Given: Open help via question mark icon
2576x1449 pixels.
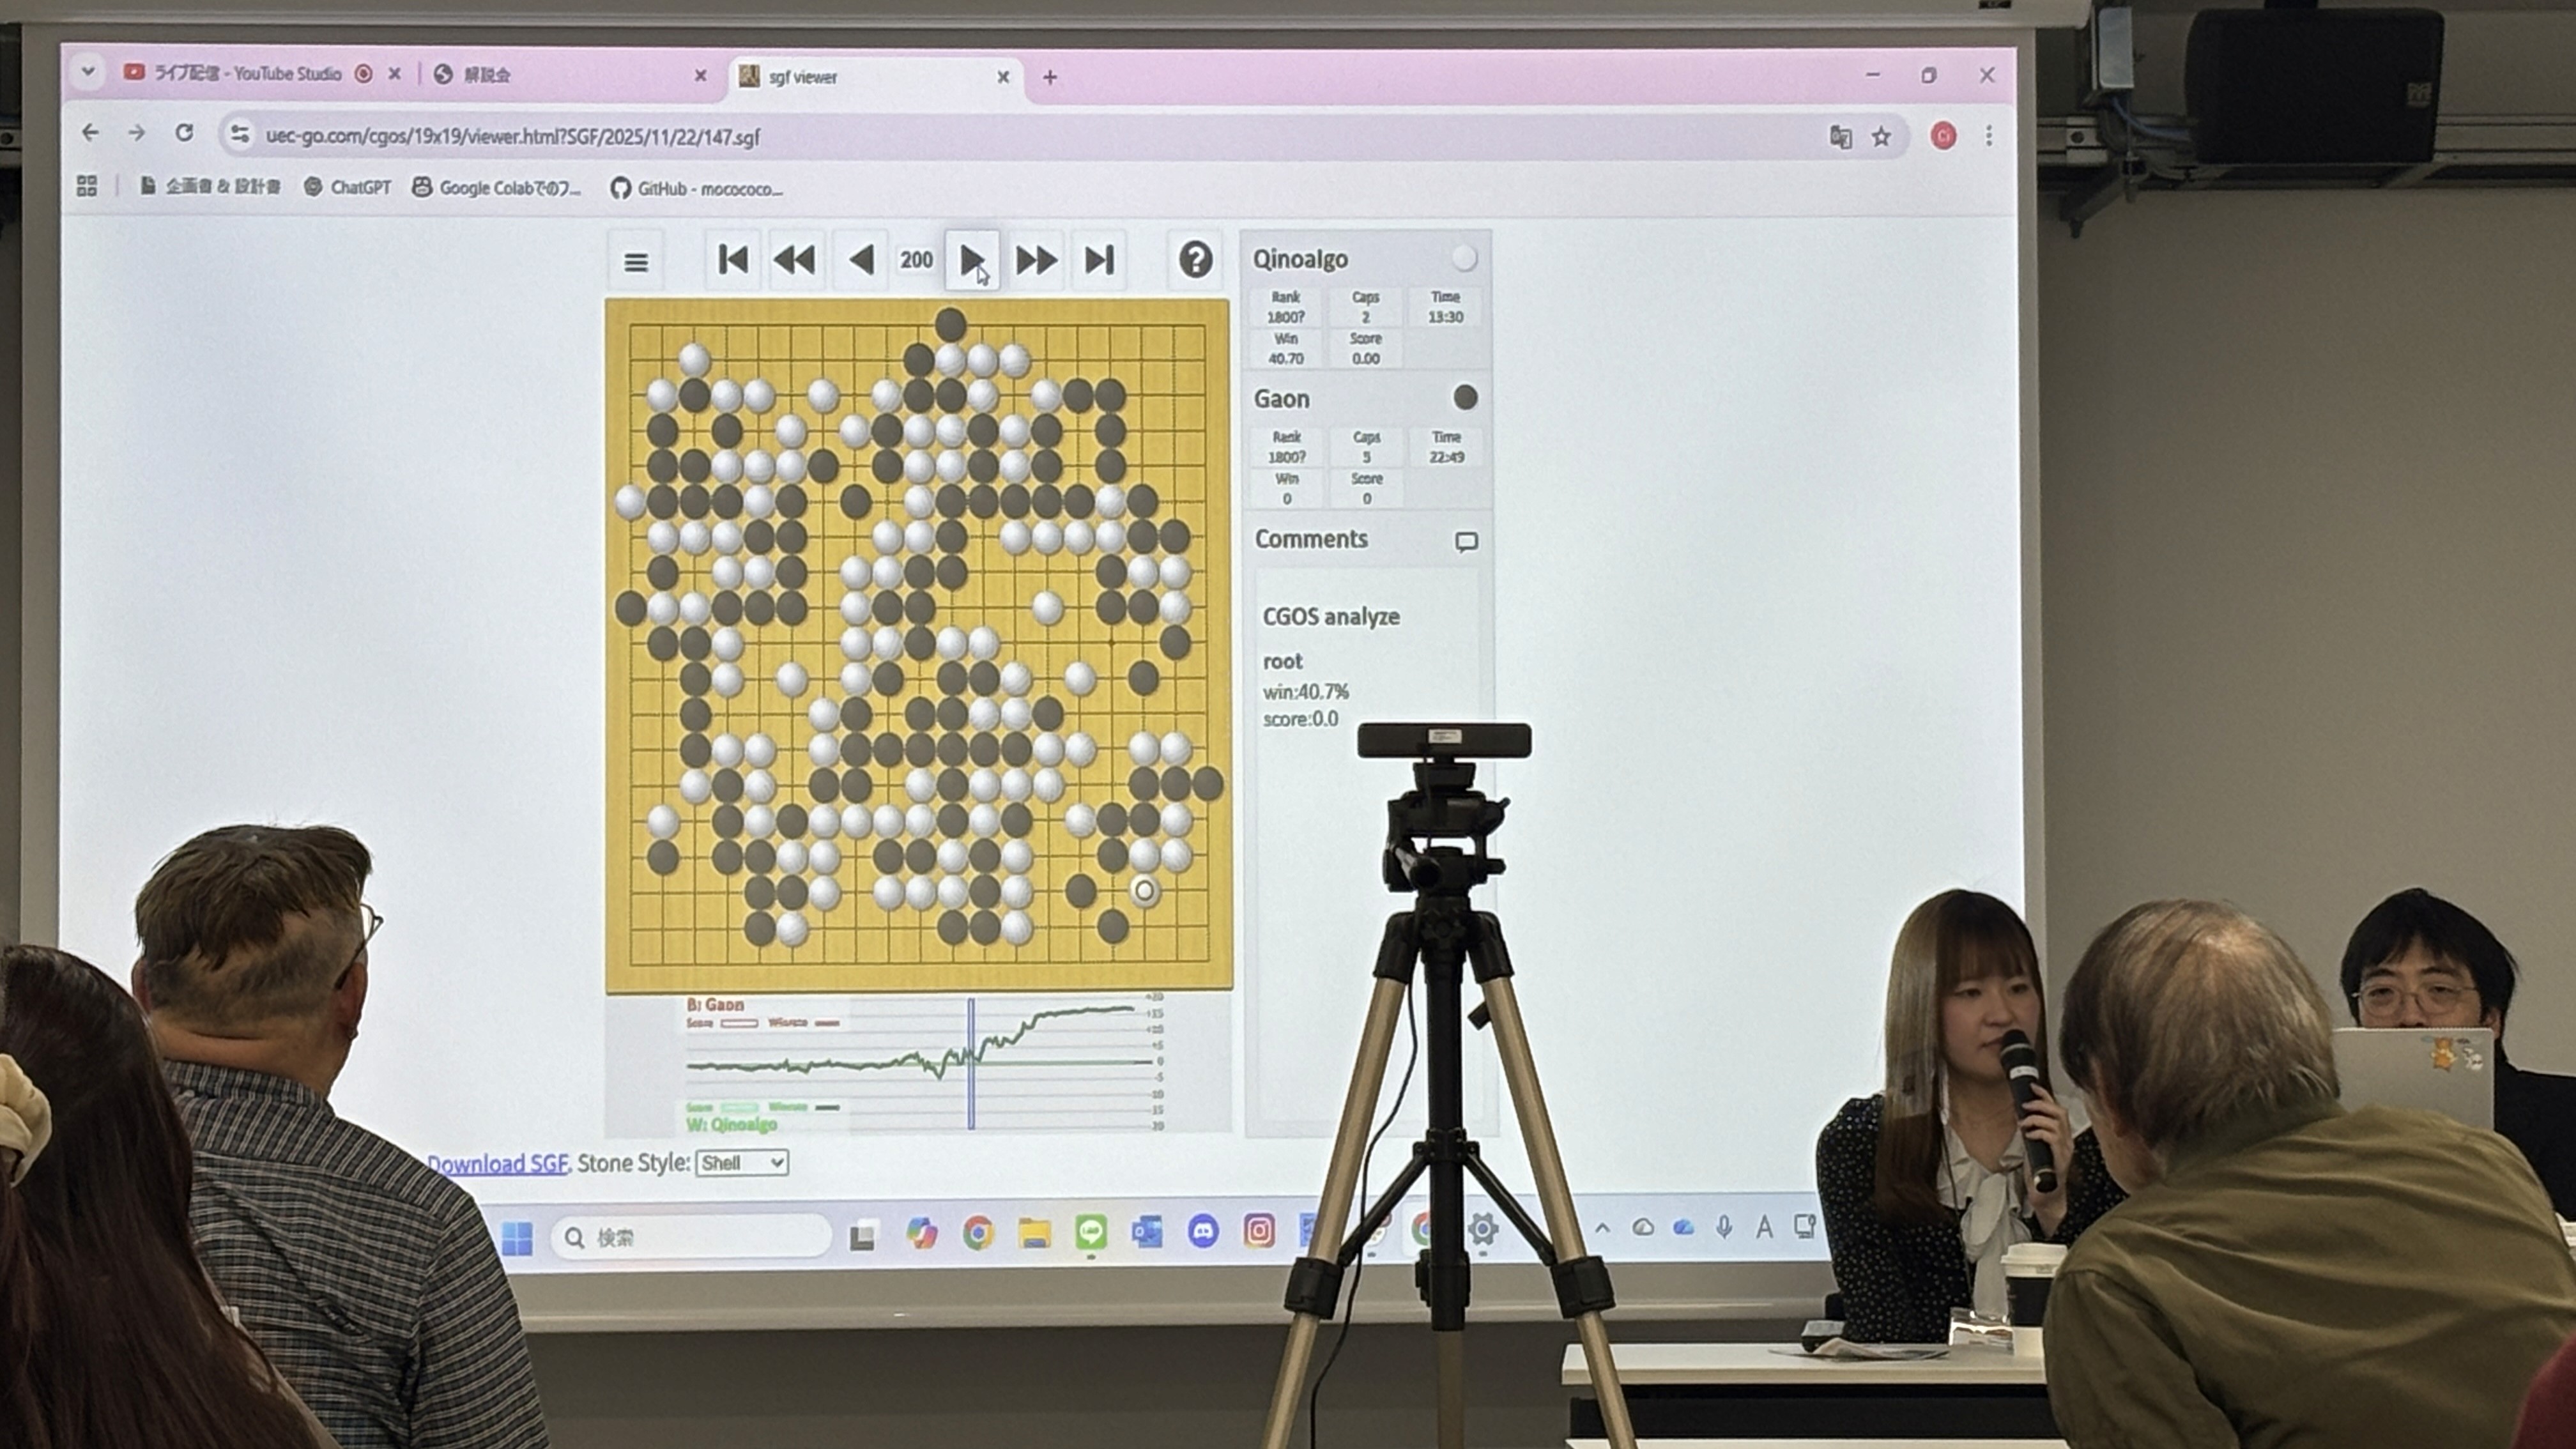Looking at the screenshot, I should click(x=1195, y=261).
